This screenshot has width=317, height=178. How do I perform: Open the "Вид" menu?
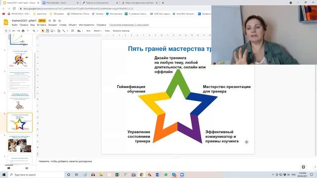tap(33, 25)
